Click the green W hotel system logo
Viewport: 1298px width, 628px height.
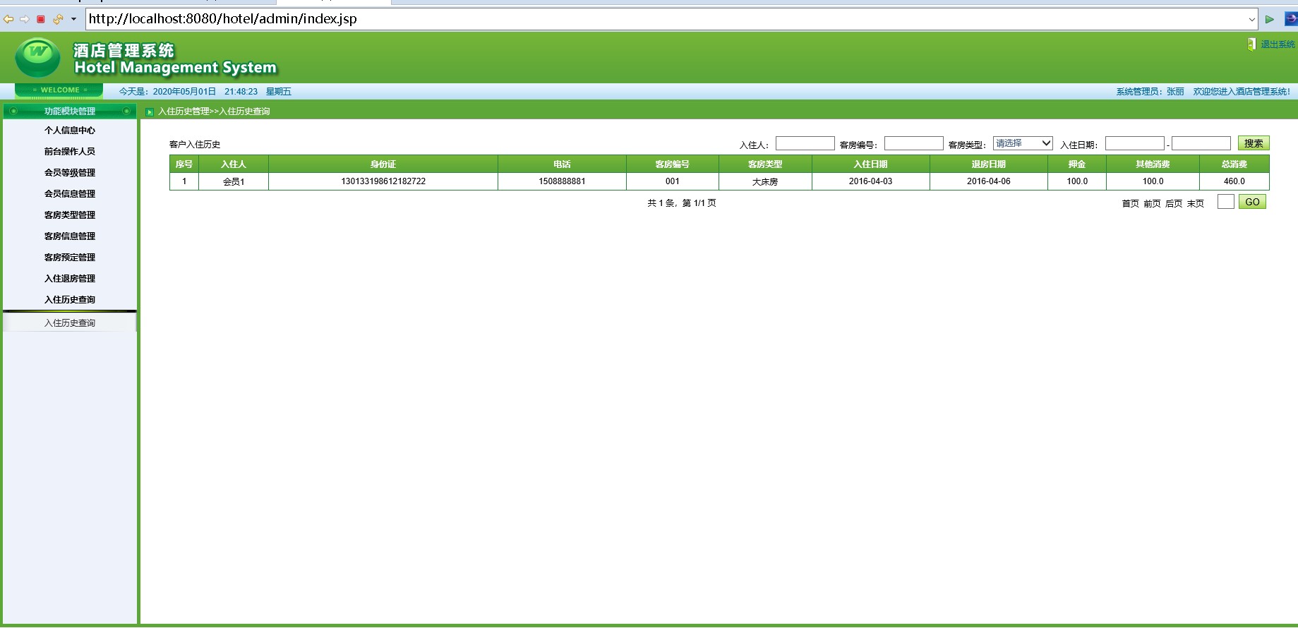coord(37,57)
